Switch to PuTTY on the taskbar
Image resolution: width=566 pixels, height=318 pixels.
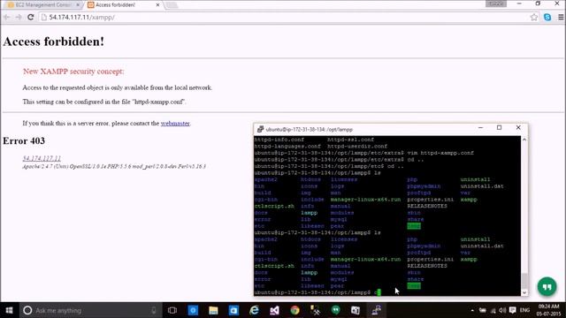[377, 310]
